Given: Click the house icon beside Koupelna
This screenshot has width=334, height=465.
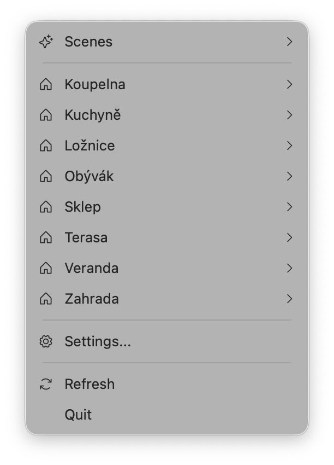Looking at the screenshot, I should [46, 85].
